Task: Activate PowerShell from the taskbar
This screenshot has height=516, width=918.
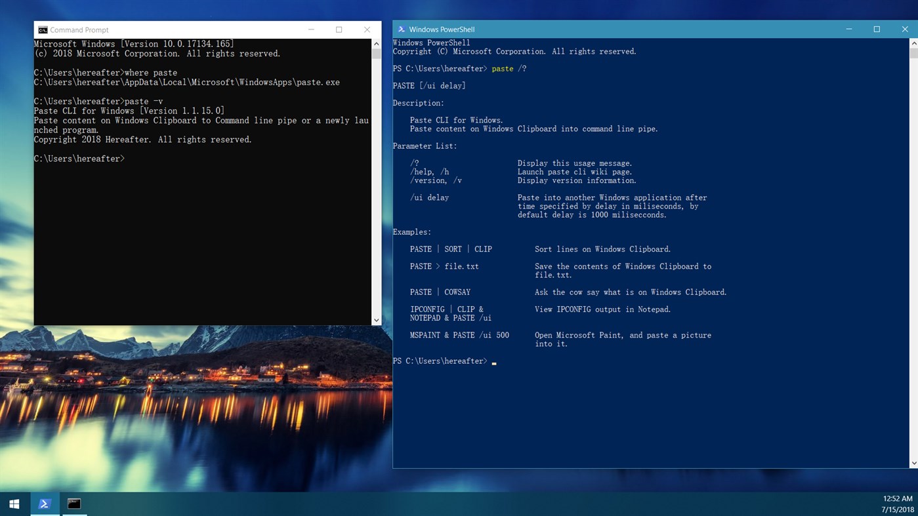Action: 44,504
